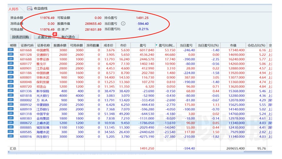Click 持仓盈亏 value 1491.25
Image resolution: width=282 pixels, height=159 pixels.
click(142, 18)
